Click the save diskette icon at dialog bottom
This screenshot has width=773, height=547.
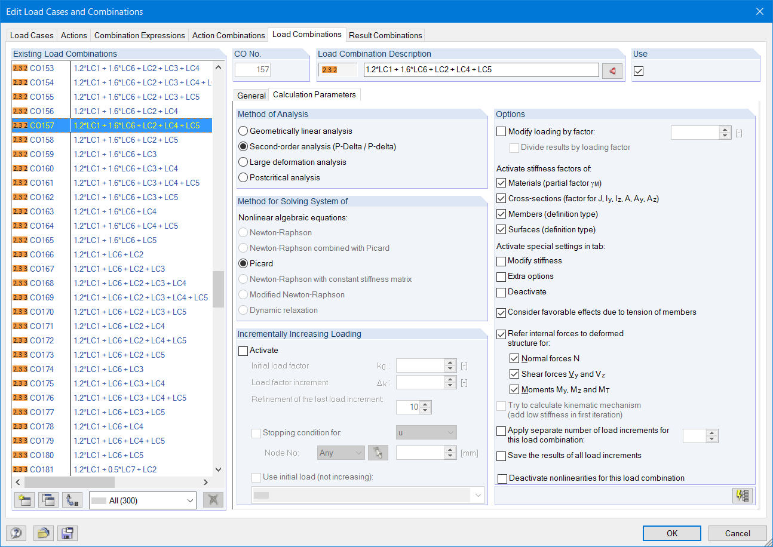(66, 533)
